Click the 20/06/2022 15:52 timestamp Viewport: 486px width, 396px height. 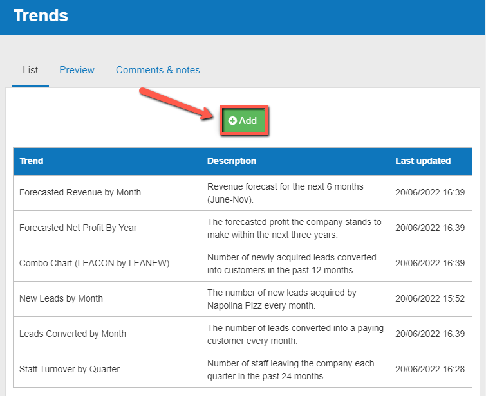pos(430,298)
